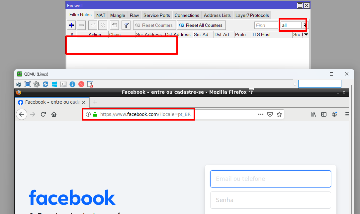Click the # column header

pyautogui.click(x=72, y=34)
